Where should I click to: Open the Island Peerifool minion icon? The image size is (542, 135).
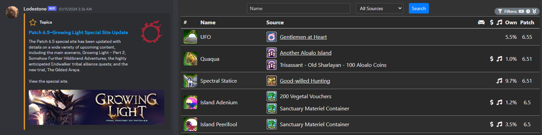click(190, 124)
